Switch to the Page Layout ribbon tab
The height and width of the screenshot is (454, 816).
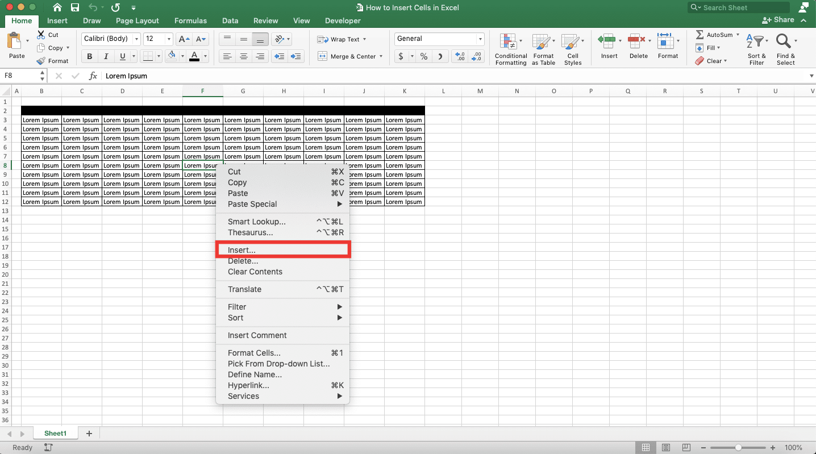point(138,20)
